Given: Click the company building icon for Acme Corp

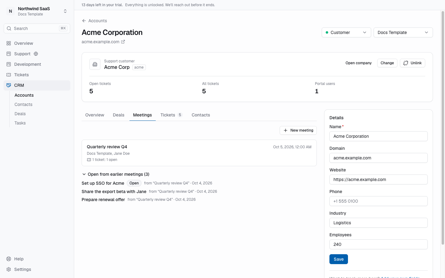Looking at the screenshot, I should pyautogui.click(x=95, y=64).
